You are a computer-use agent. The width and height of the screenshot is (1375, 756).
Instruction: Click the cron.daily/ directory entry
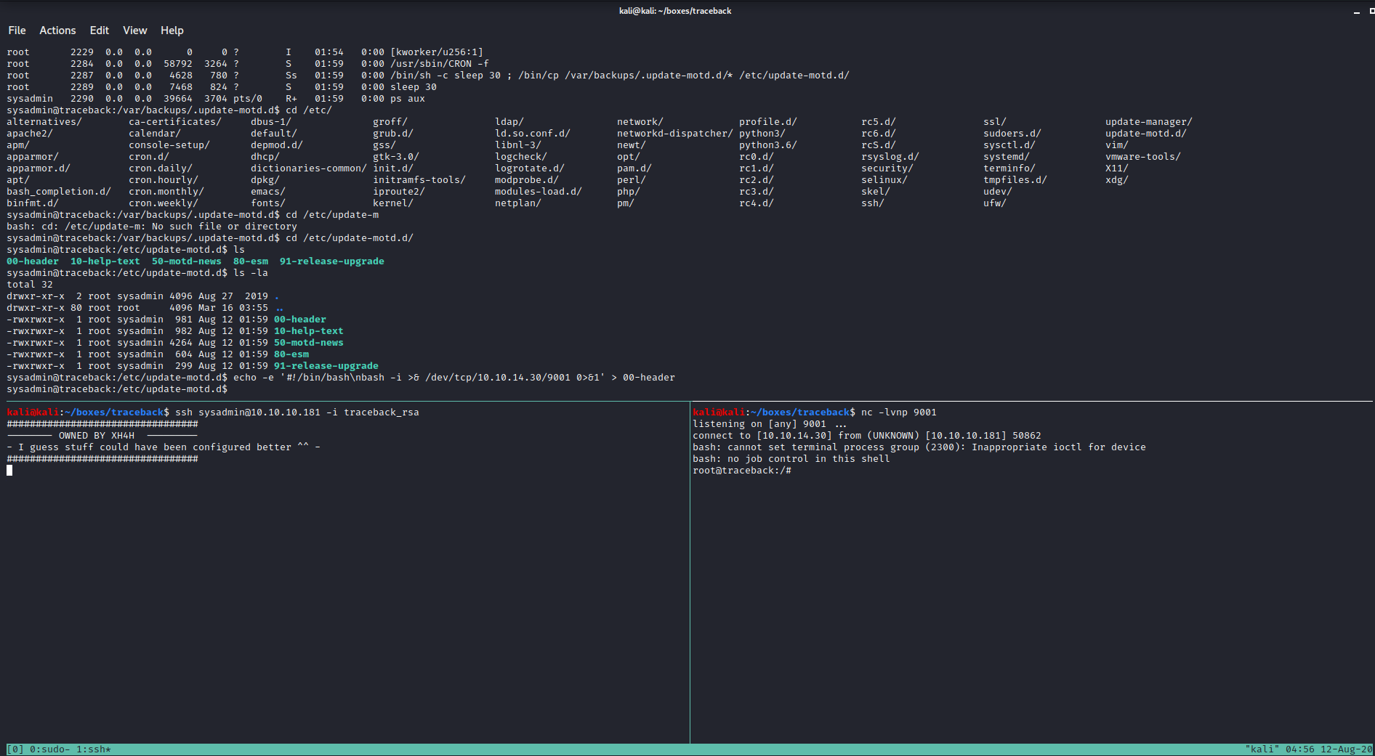click(161, 168)
